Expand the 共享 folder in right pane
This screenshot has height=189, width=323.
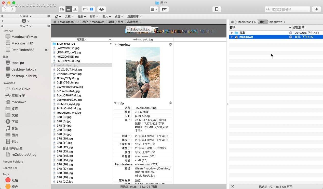(232, 33)
